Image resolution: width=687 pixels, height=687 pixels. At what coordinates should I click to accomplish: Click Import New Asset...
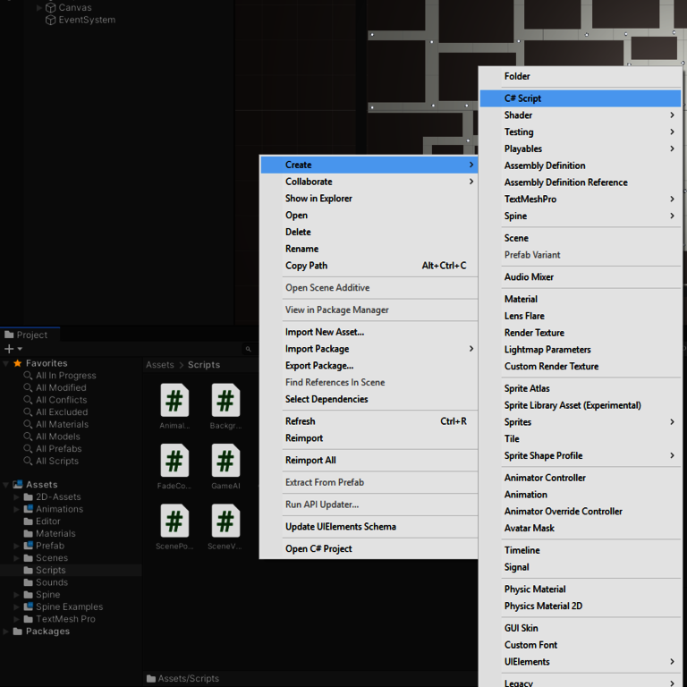369,332
